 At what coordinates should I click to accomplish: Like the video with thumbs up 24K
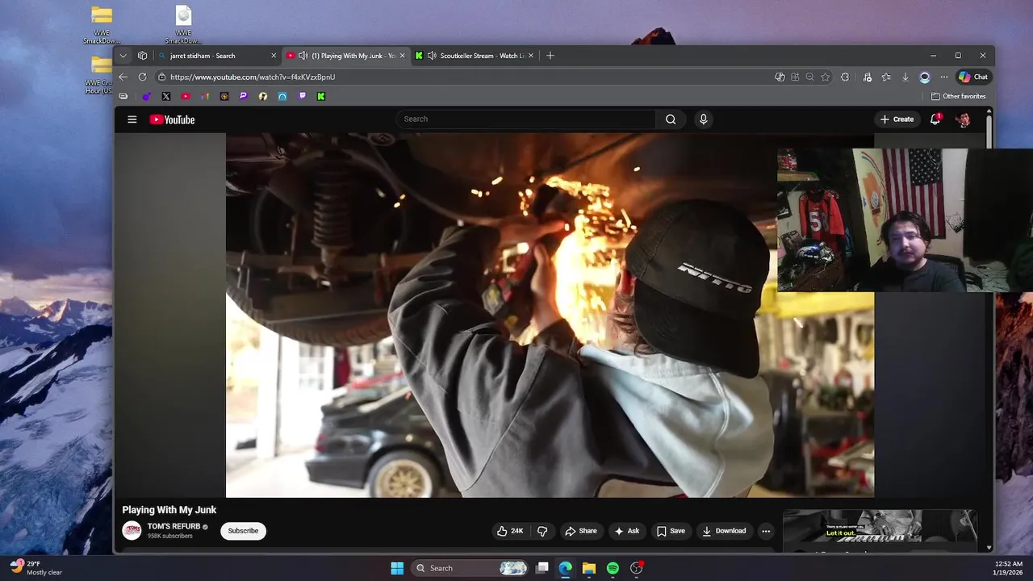click(510, 531)
